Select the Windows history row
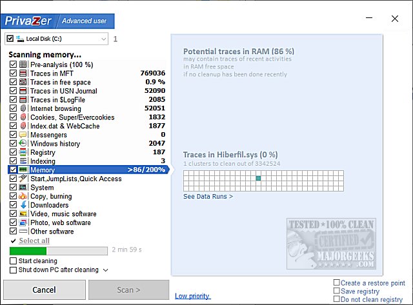The height and width of the screenshot is (305, 413). point(88,143)
